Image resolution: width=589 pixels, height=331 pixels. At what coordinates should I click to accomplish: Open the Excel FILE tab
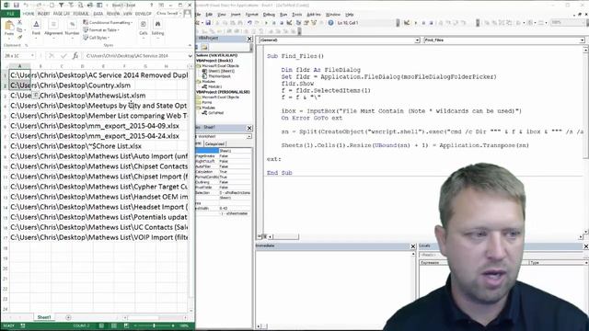pyautogui.click(x=10, y=14)
